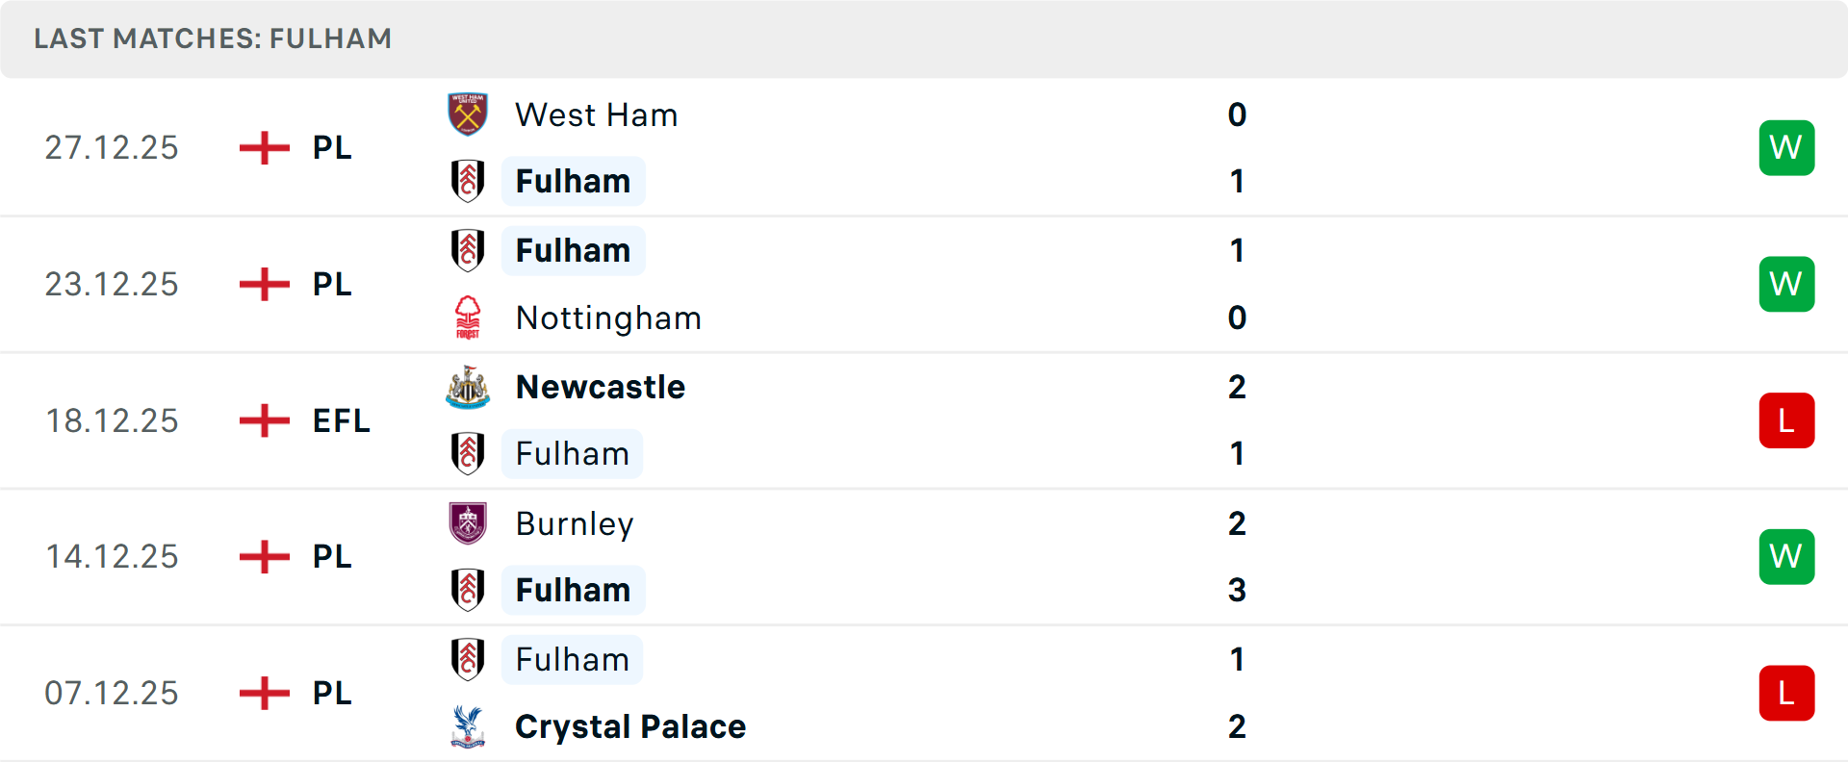Open the Nottingham team link
Image resolution: width=1848 pixels, height=762 pixels.
click(x=608, y=318)
